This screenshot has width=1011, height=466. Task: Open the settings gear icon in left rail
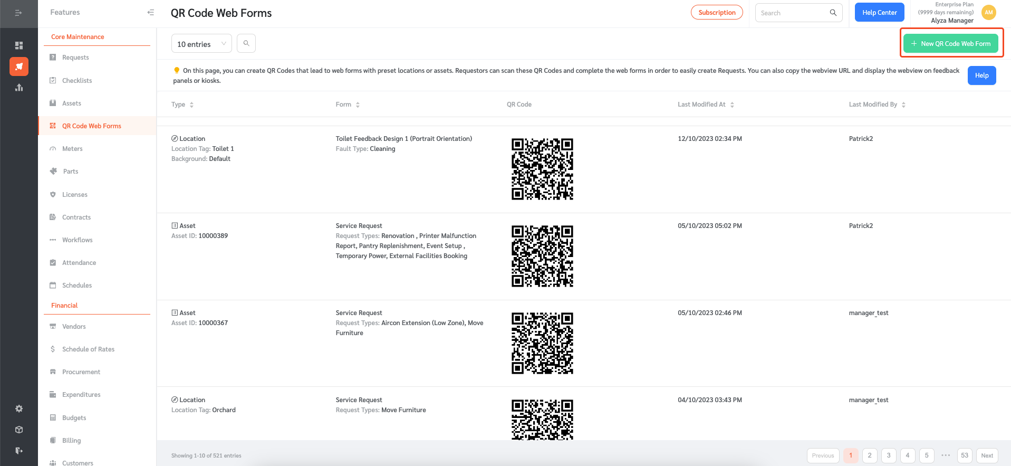pos(19,409)
